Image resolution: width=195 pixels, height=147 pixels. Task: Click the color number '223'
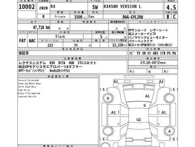(x=50, y=45)
